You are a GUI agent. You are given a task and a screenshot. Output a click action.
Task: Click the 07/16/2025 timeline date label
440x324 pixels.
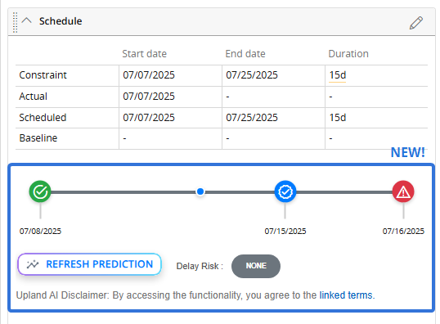pyautogui.click(x=403, y=231)
